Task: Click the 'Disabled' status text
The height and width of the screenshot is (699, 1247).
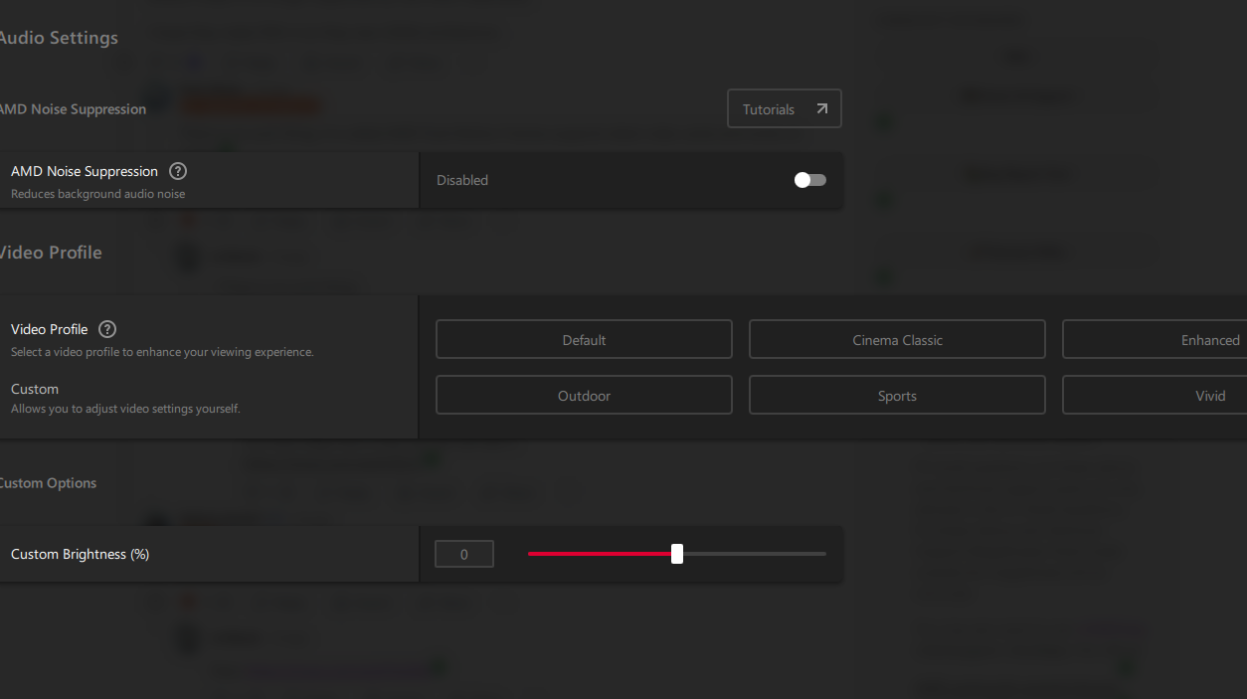Action: pyautogui.click(x=462, y=180)
